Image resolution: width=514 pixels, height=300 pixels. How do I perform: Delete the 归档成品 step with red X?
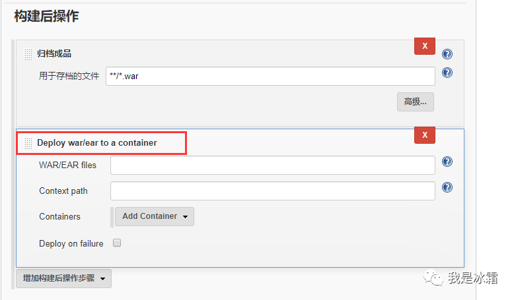[x=425, y=46]
